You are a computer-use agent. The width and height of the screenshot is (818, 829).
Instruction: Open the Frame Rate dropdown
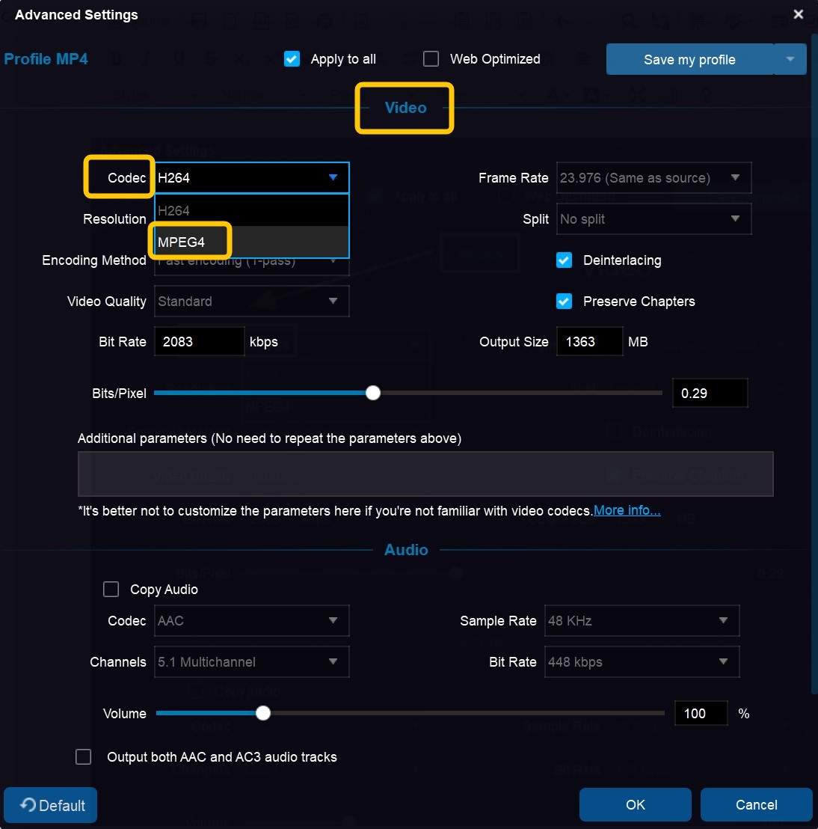[x=652, y=178]
